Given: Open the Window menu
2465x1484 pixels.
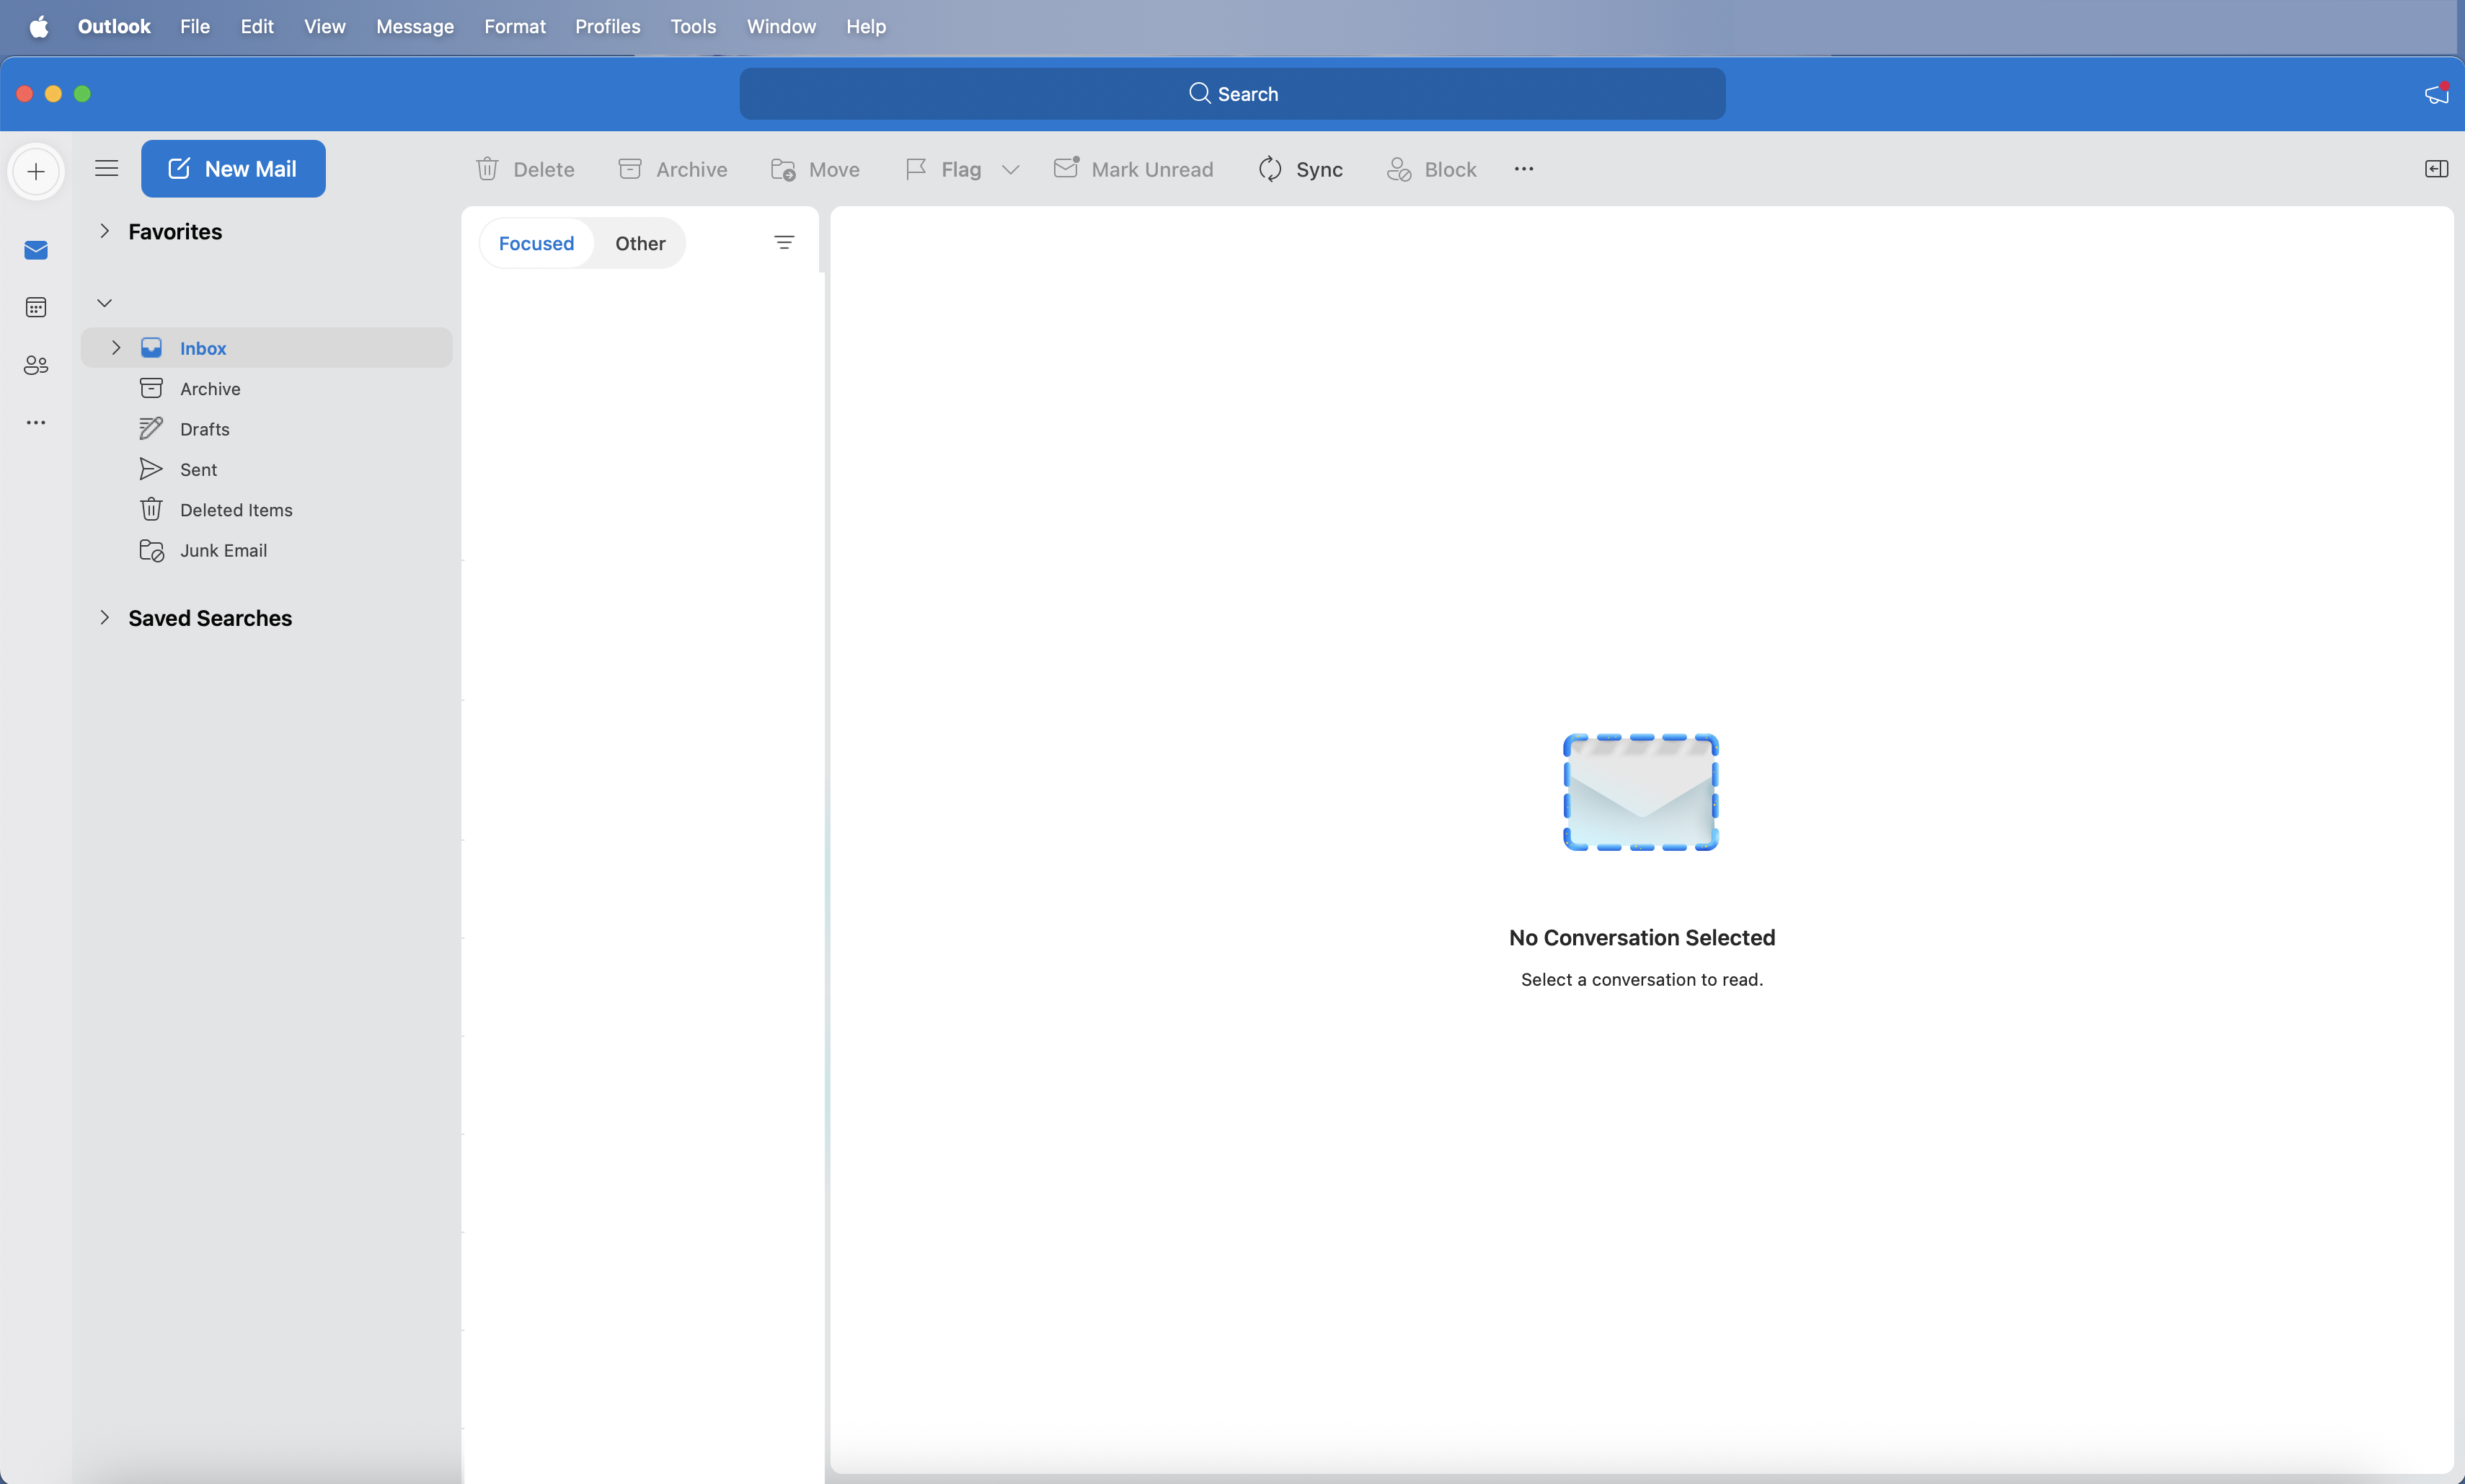Looking at the screenshot, I should 781,27.
